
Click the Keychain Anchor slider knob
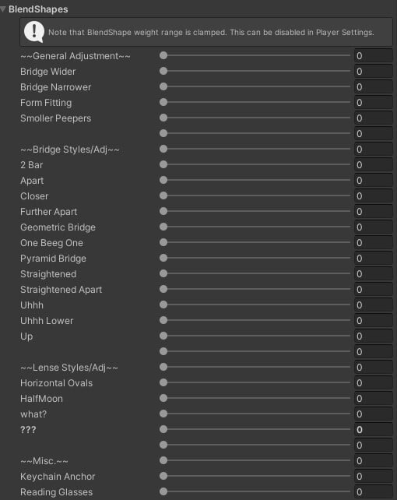coord(163,476)
